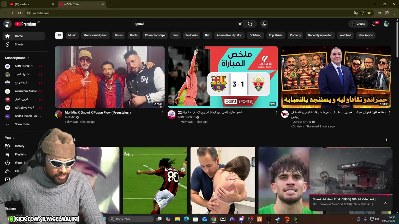This screenshot has height=224, width=399.
Task: Open Shorts shelf more options menu
Action: pos(387,139)
